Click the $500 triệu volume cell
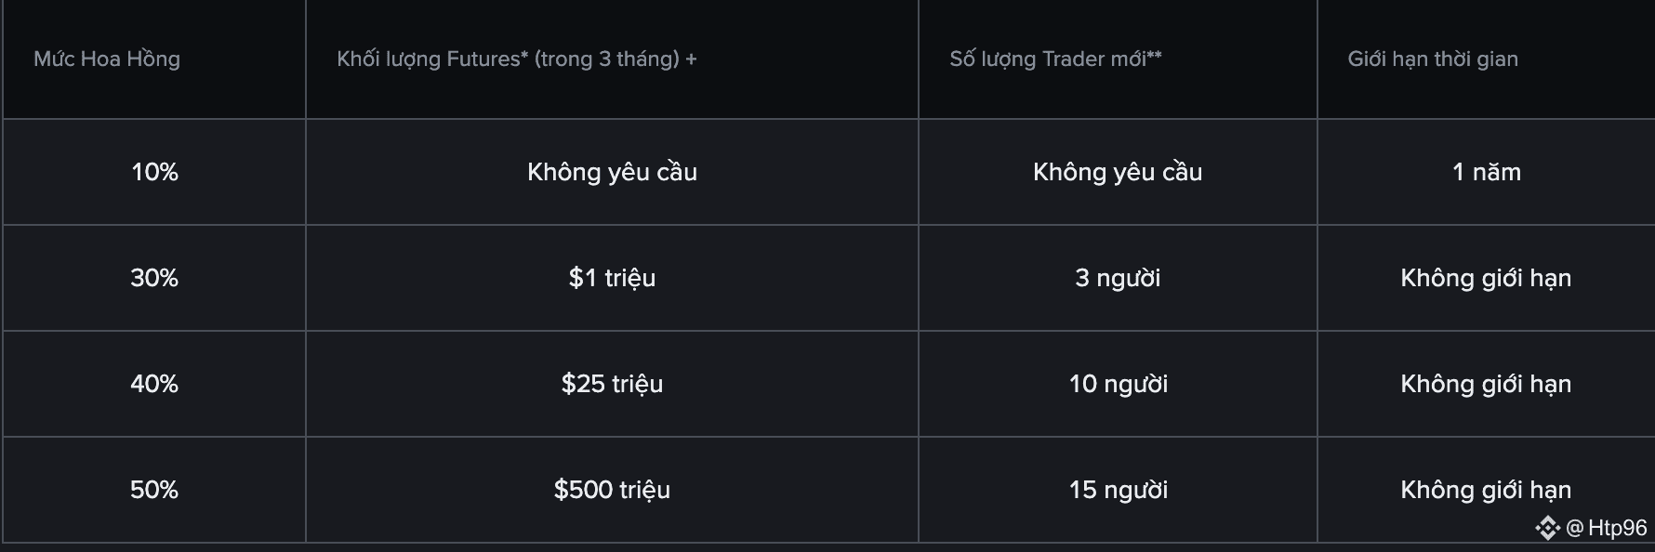The width and height of the screenshot is (1655, 552). point(612,490)
